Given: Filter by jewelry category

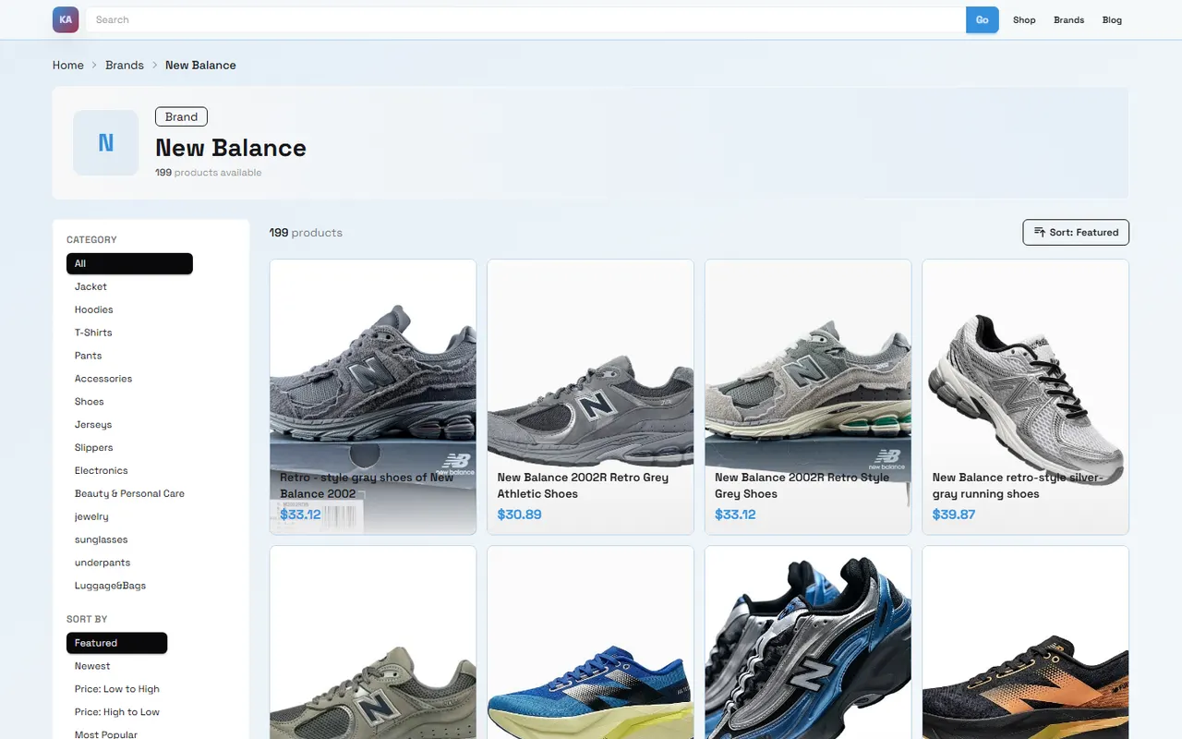Looking at the screenshot, I should (x=91, y=517).
